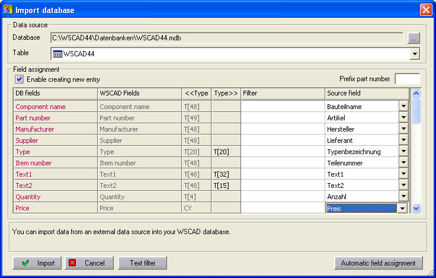Viewport: 436px width, 278px height.
Task: Select the Quantity DB field
Action: coord(55,197)
